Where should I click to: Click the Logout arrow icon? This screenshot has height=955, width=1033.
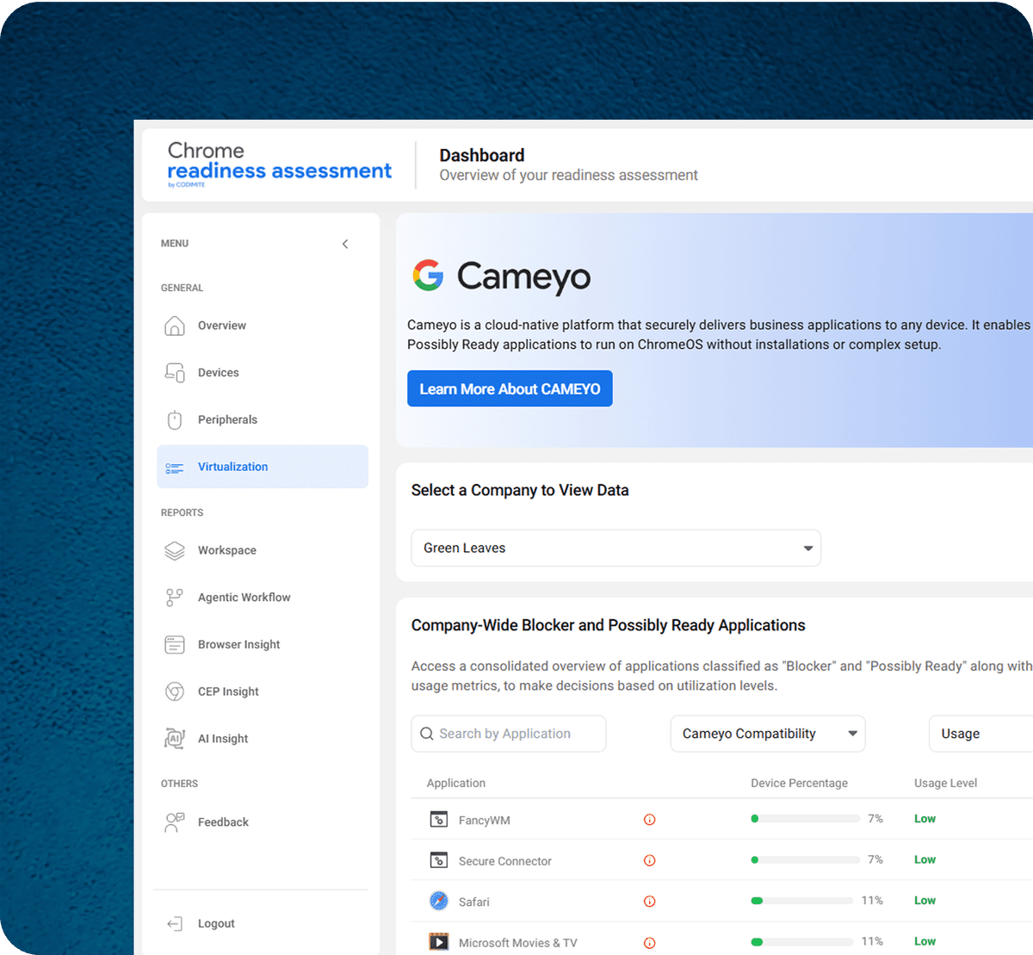click(175, 923)
